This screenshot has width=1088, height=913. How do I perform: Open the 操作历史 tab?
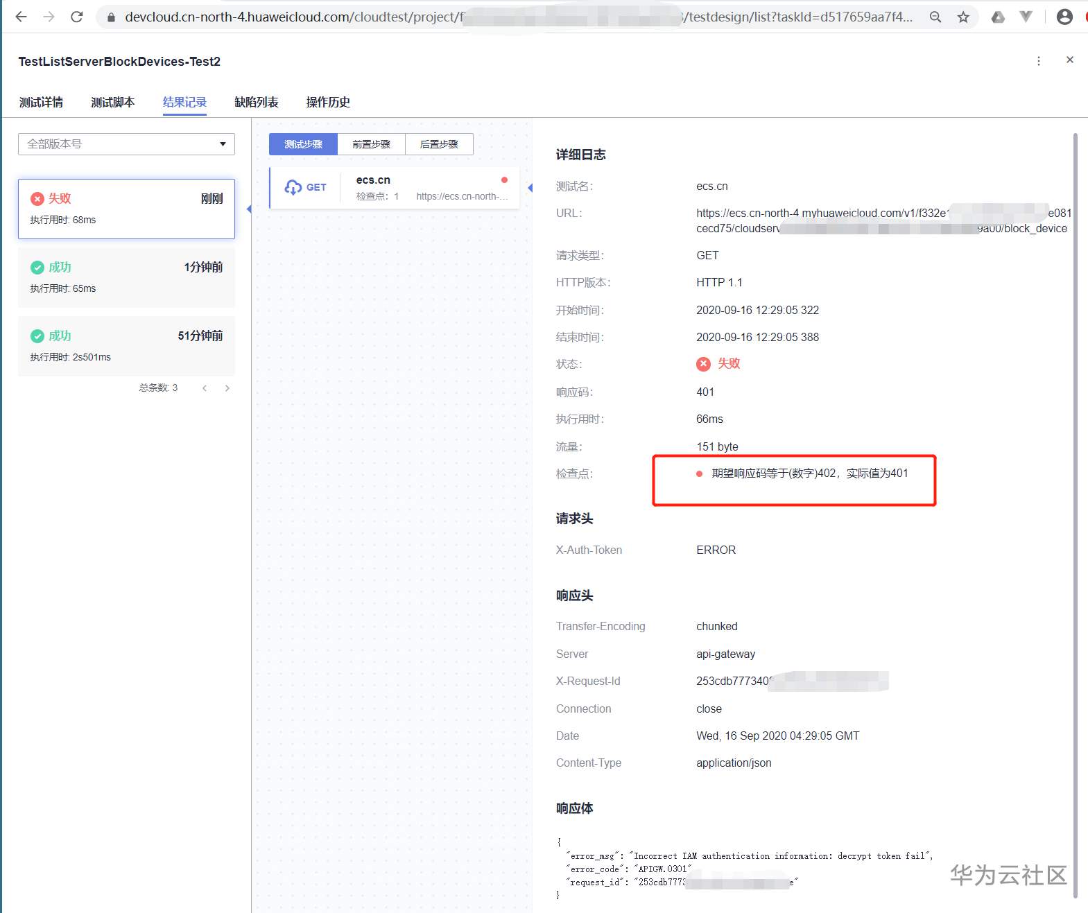(x=328, y=103)
